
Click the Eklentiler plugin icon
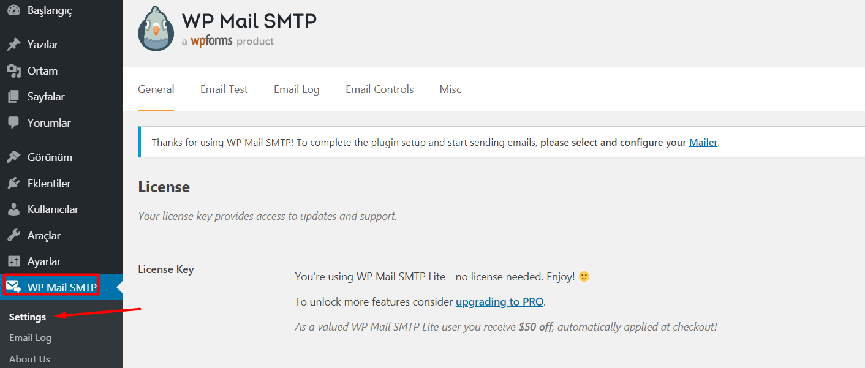pyautogui.click(x=13, y=184)
